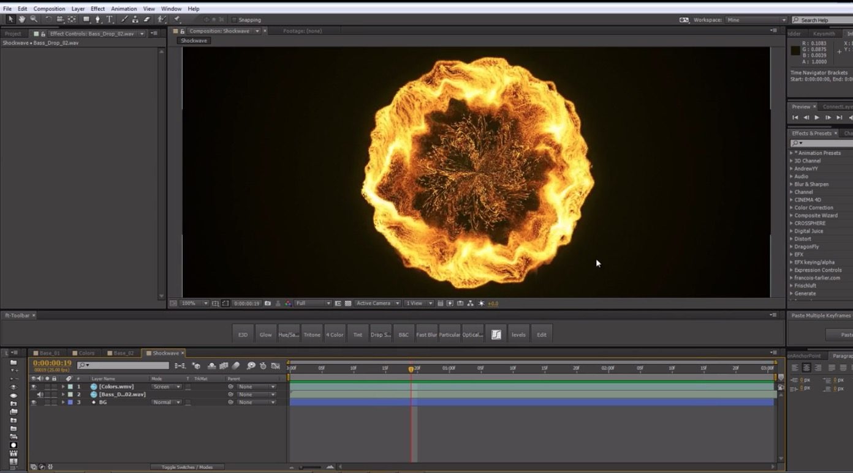853x473 pixels.
Task: Select the Unified Camera tool
Action: pos(60,20)
